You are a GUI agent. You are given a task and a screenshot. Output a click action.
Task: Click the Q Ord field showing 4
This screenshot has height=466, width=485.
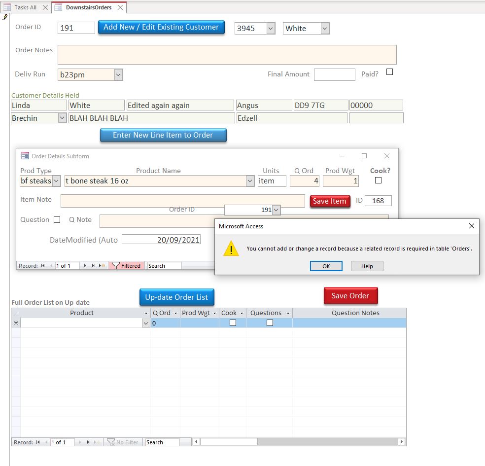[305, 180]
